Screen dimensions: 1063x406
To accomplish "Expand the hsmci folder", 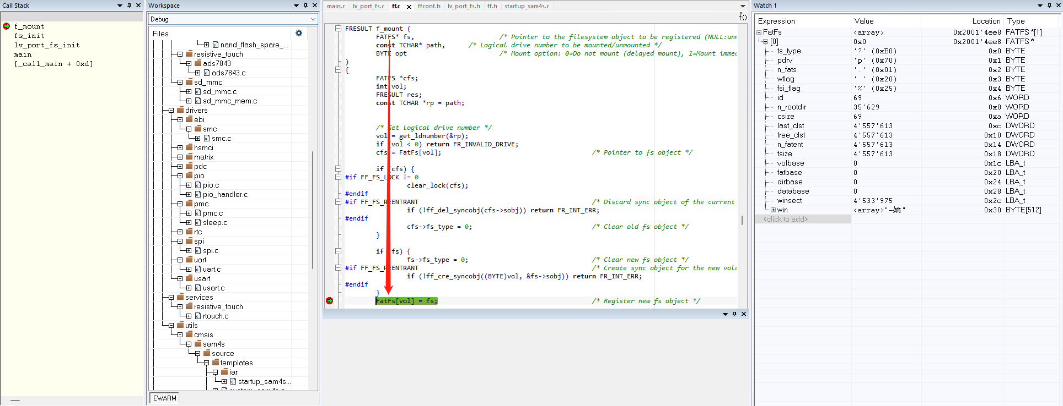I will point(180,148).
